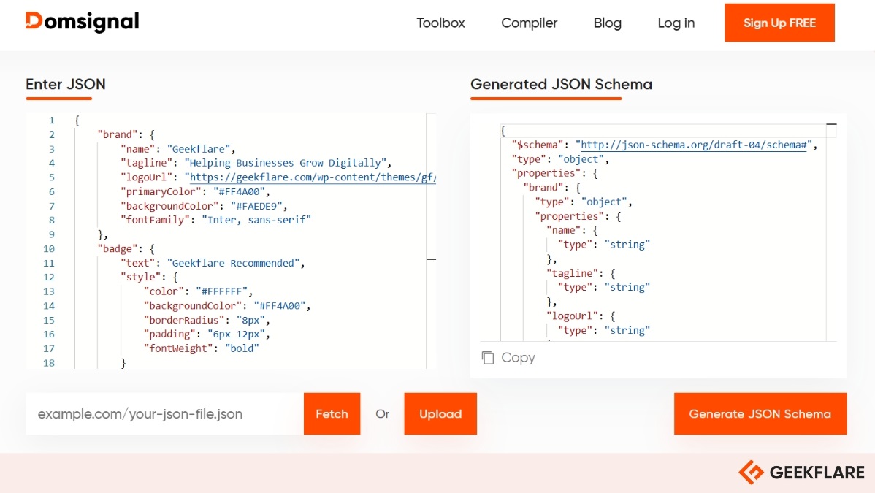This screenshot has height=493, width=875.
Task: Click the Sign Up FREE button
Action: pos(779,23)
